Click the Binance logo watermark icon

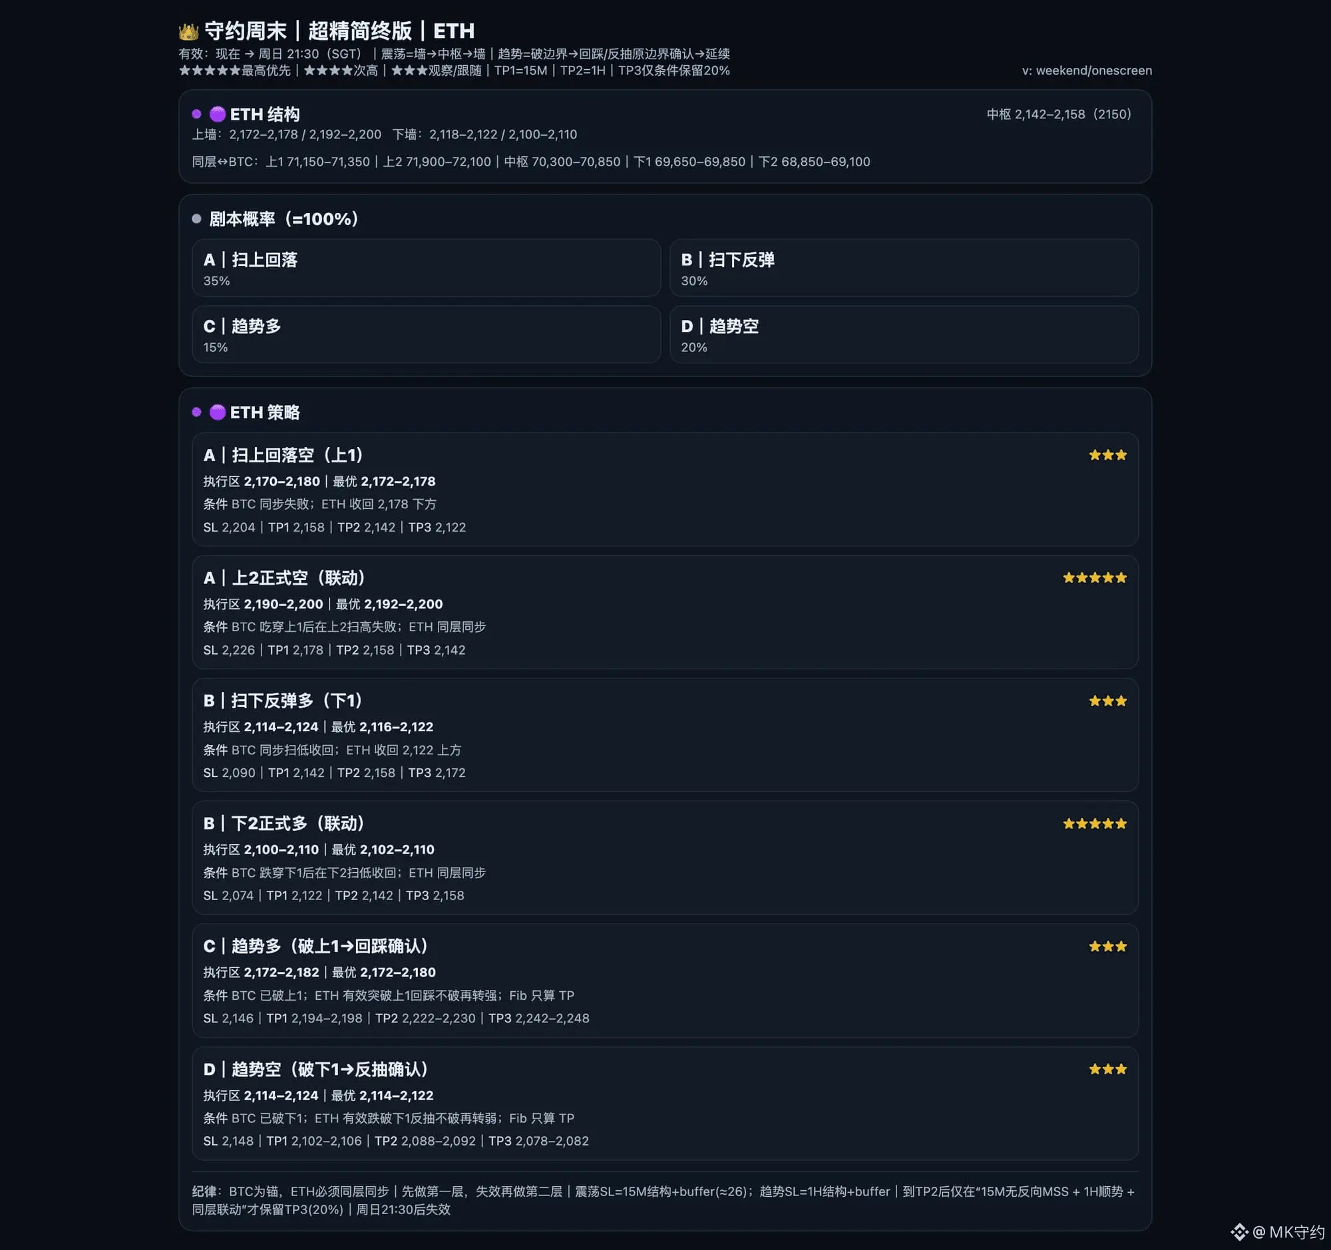pos(1239,1232)
